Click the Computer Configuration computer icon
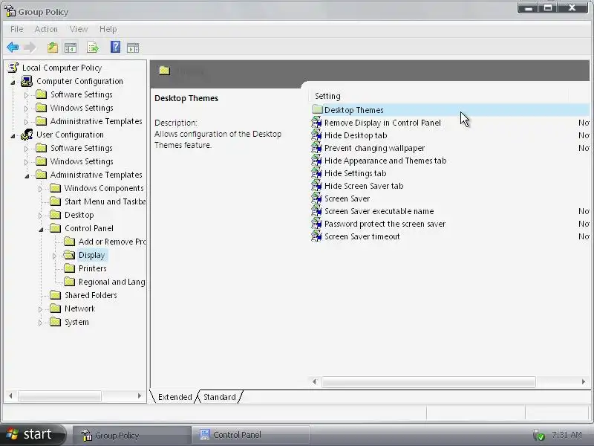Viewport: 594px width, 446px height. [x=27, y=81]
